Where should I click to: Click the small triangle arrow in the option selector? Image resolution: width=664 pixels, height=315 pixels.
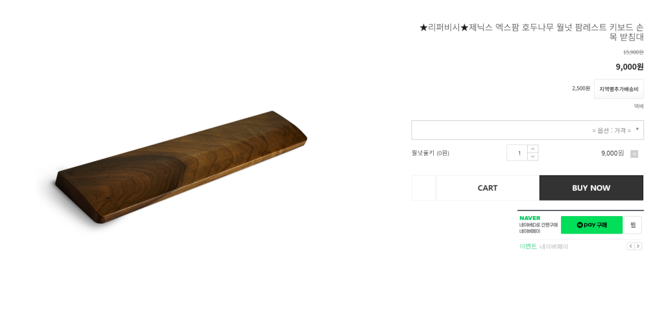637,129
